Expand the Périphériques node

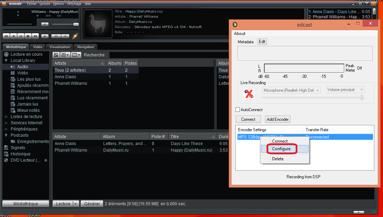point(6,129)
